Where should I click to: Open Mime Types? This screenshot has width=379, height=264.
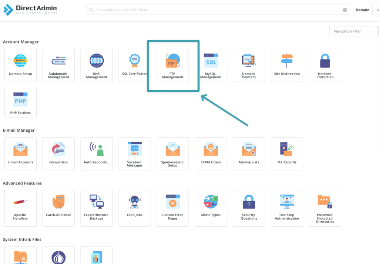[x=211, y=208]
